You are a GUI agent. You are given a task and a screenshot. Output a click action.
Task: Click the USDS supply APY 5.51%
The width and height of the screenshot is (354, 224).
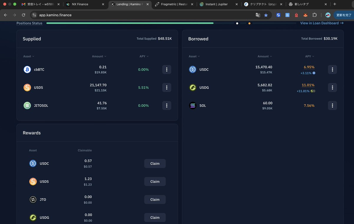(x=143, y=88)
